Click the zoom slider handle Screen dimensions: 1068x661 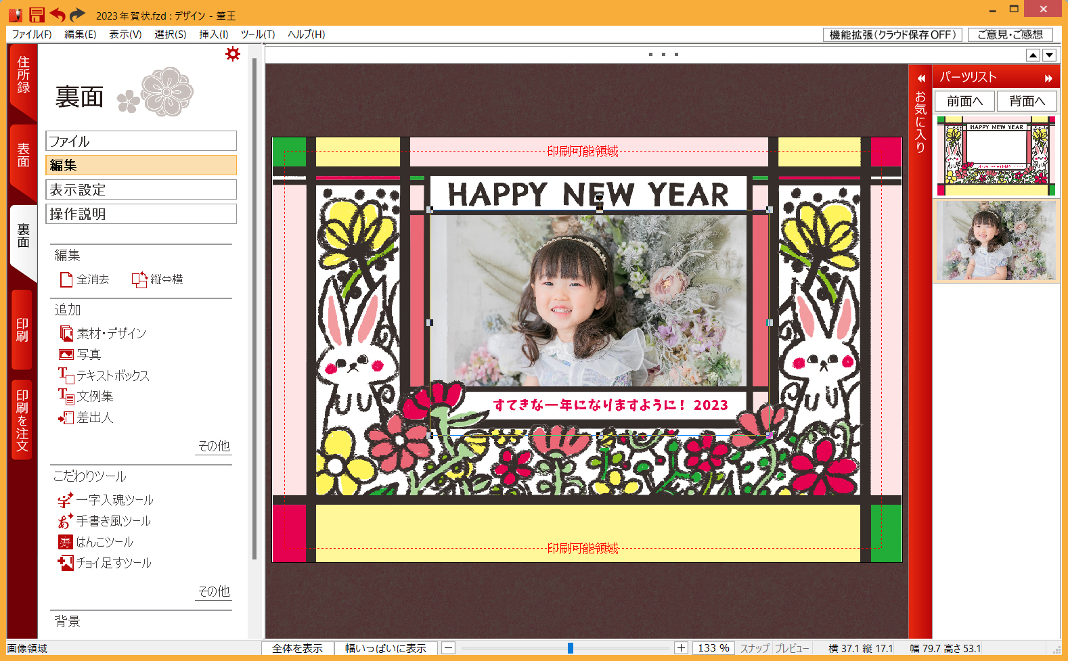click(x=571, y=648)
